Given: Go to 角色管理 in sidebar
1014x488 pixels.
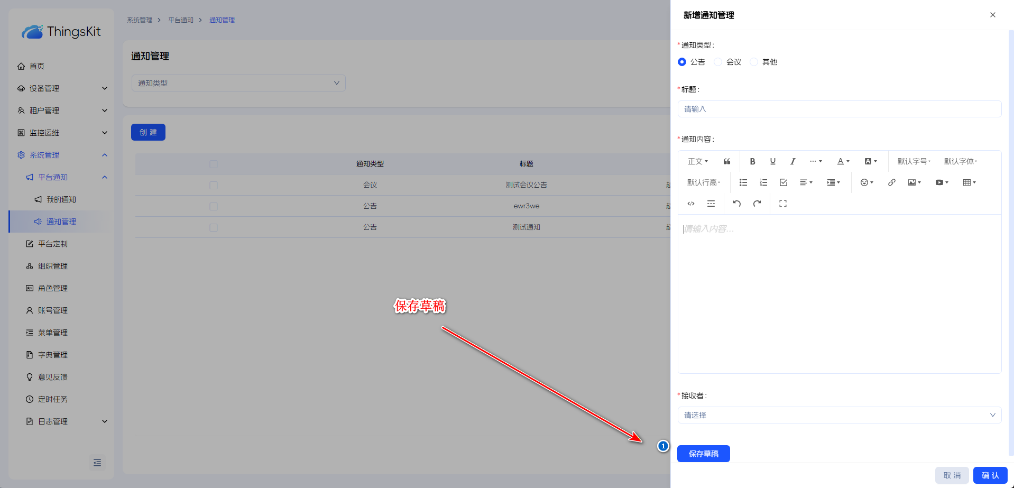Looking at the screenshot, I should click(52, 288).
